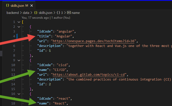Fold the cicd object at line 9

click(19, 60)
